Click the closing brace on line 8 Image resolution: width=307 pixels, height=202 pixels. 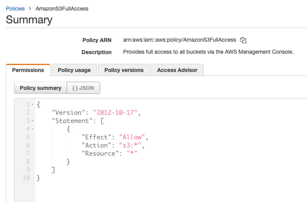tap(68, 162)
